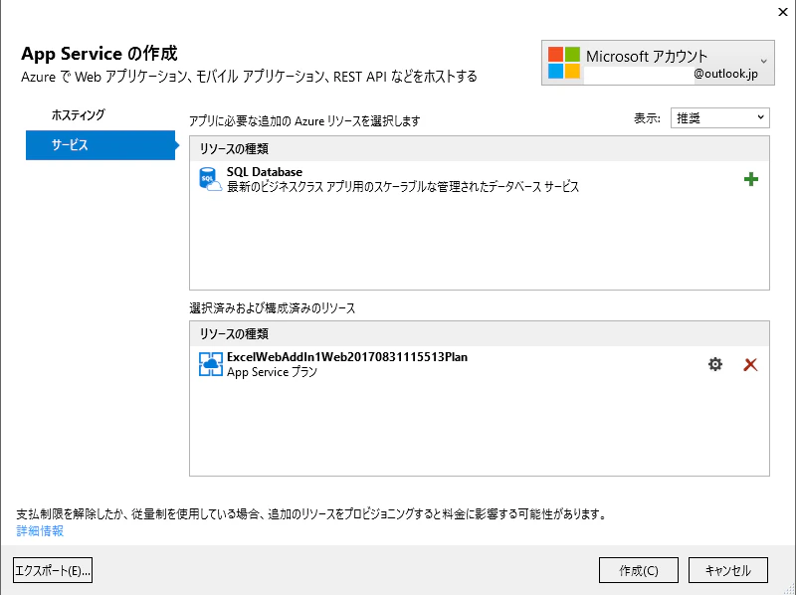Screen dimensions: 796x595
Task: Click the 作成(C) button
Action: [639, 570]
